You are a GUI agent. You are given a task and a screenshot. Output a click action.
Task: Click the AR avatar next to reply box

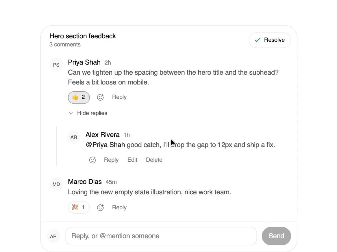[x=53, y=236]
